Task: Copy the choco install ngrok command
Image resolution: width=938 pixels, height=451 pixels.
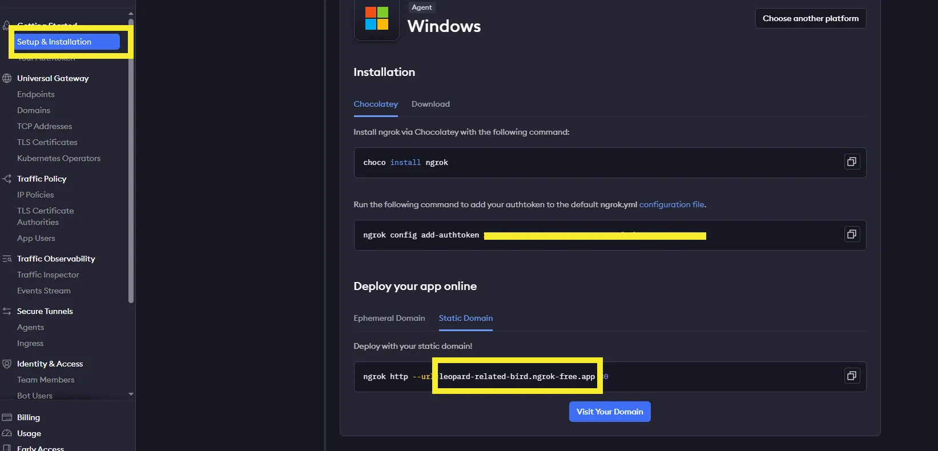Action: [x=851, y=162]
